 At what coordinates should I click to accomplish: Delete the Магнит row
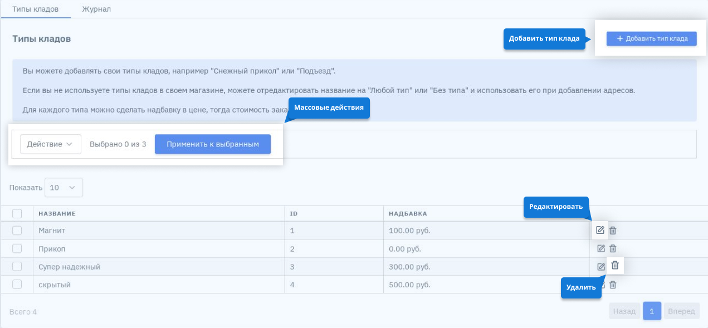pos(613,231)
